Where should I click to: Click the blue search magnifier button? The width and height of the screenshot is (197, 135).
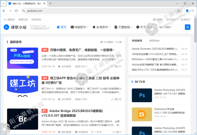(187, 27)
